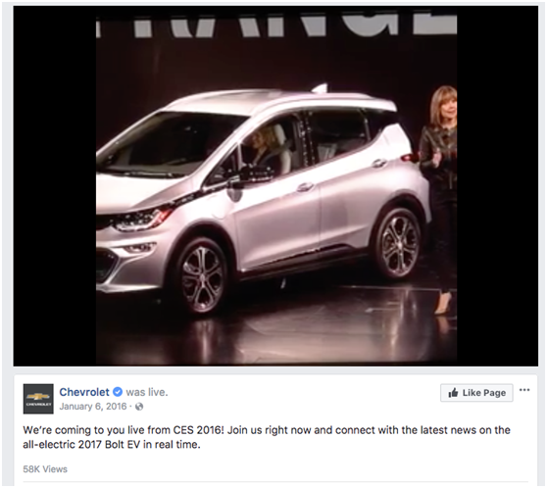The image size is (547, 488).
Task: Click the Like Page button label
Action: (484, 393)
